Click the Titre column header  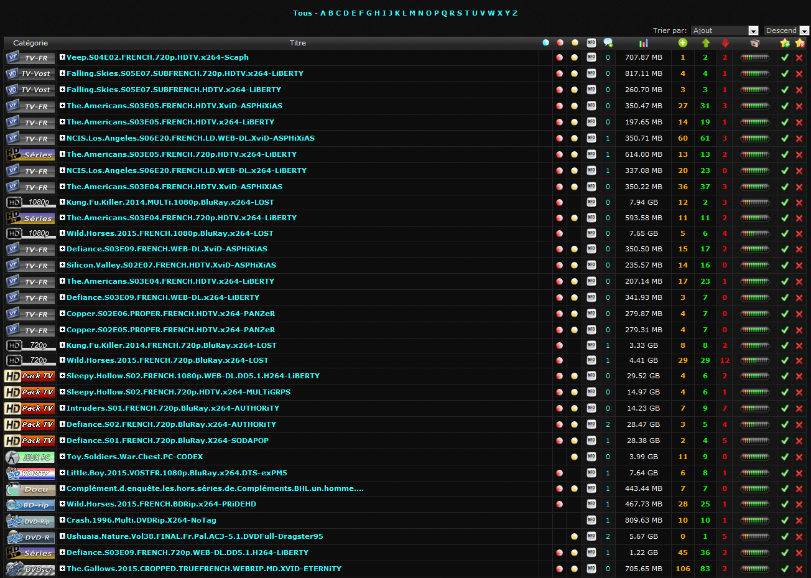[298, 43]
